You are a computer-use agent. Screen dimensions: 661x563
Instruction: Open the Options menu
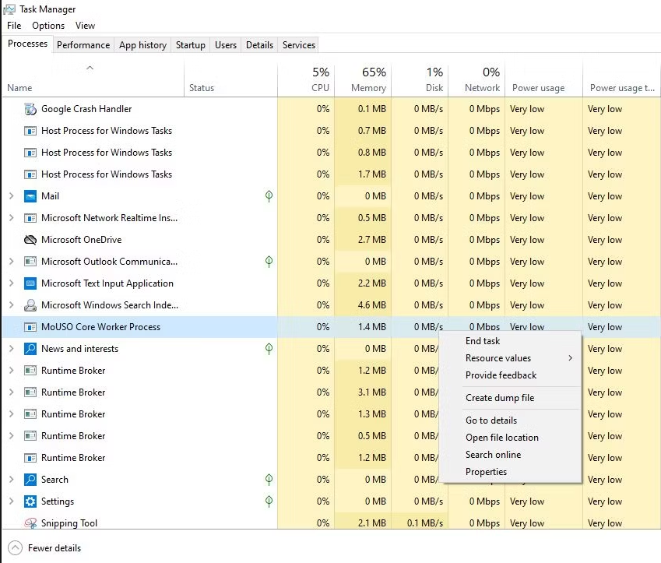point(48,26)
